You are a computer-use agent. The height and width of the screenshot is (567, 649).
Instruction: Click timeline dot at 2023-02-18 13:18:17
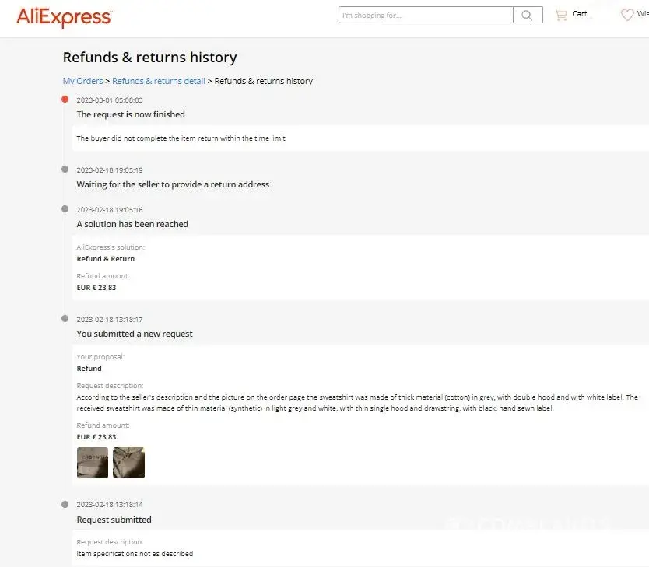point(65,318)
